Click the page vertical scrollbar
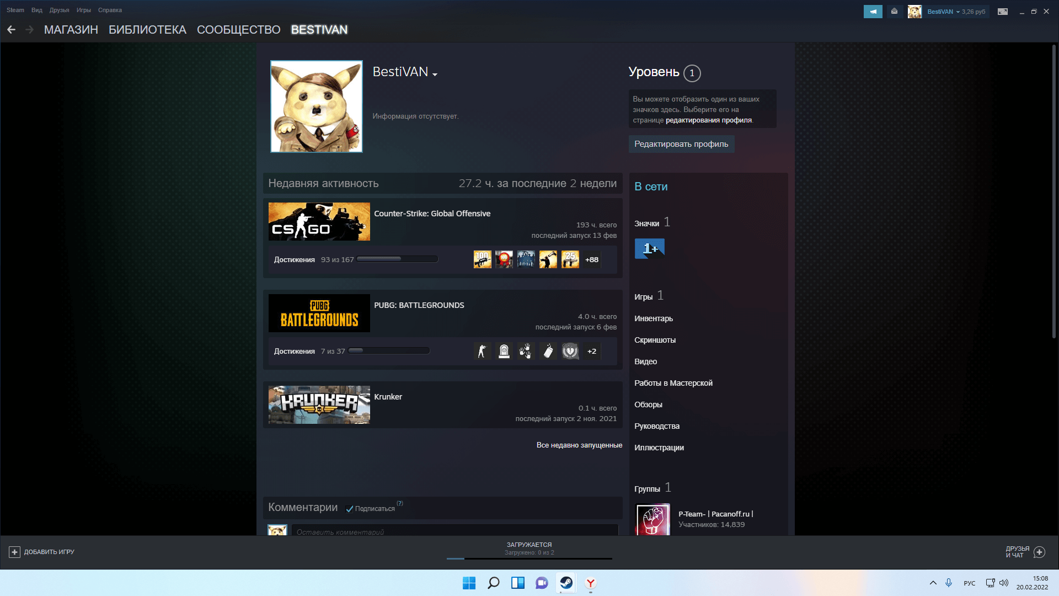1059x596 pixels. tap(1053, 190)
